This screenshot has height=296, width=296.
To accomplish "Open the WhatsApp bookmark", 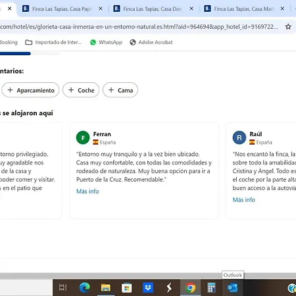I will [106, 42].
